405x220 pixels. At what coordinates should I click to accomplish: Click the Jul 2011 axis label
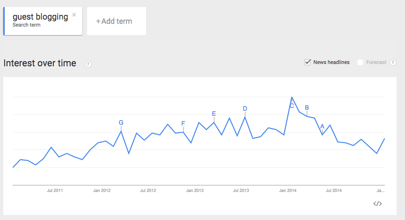coord(55,191)
